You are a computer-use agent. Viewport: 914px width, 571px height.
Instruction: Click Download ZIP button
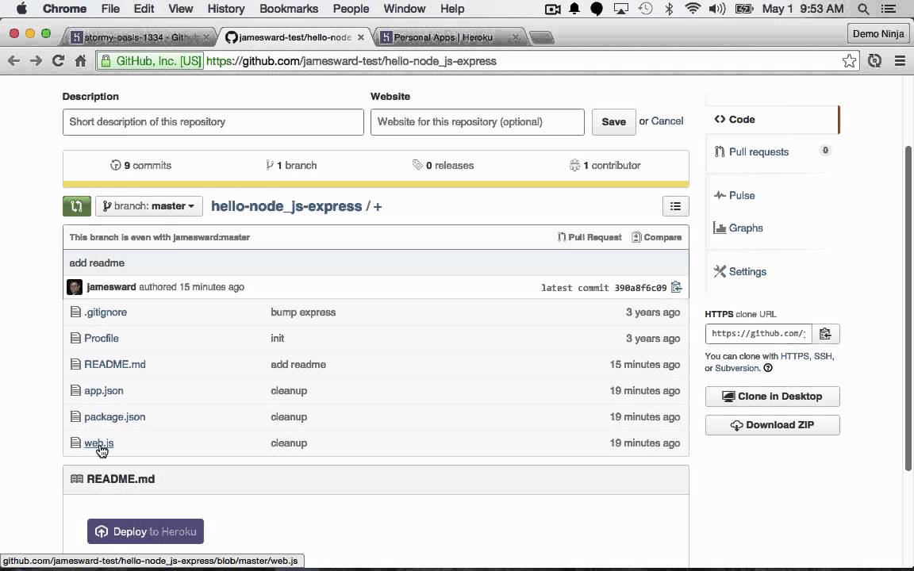tap(772, 425)
